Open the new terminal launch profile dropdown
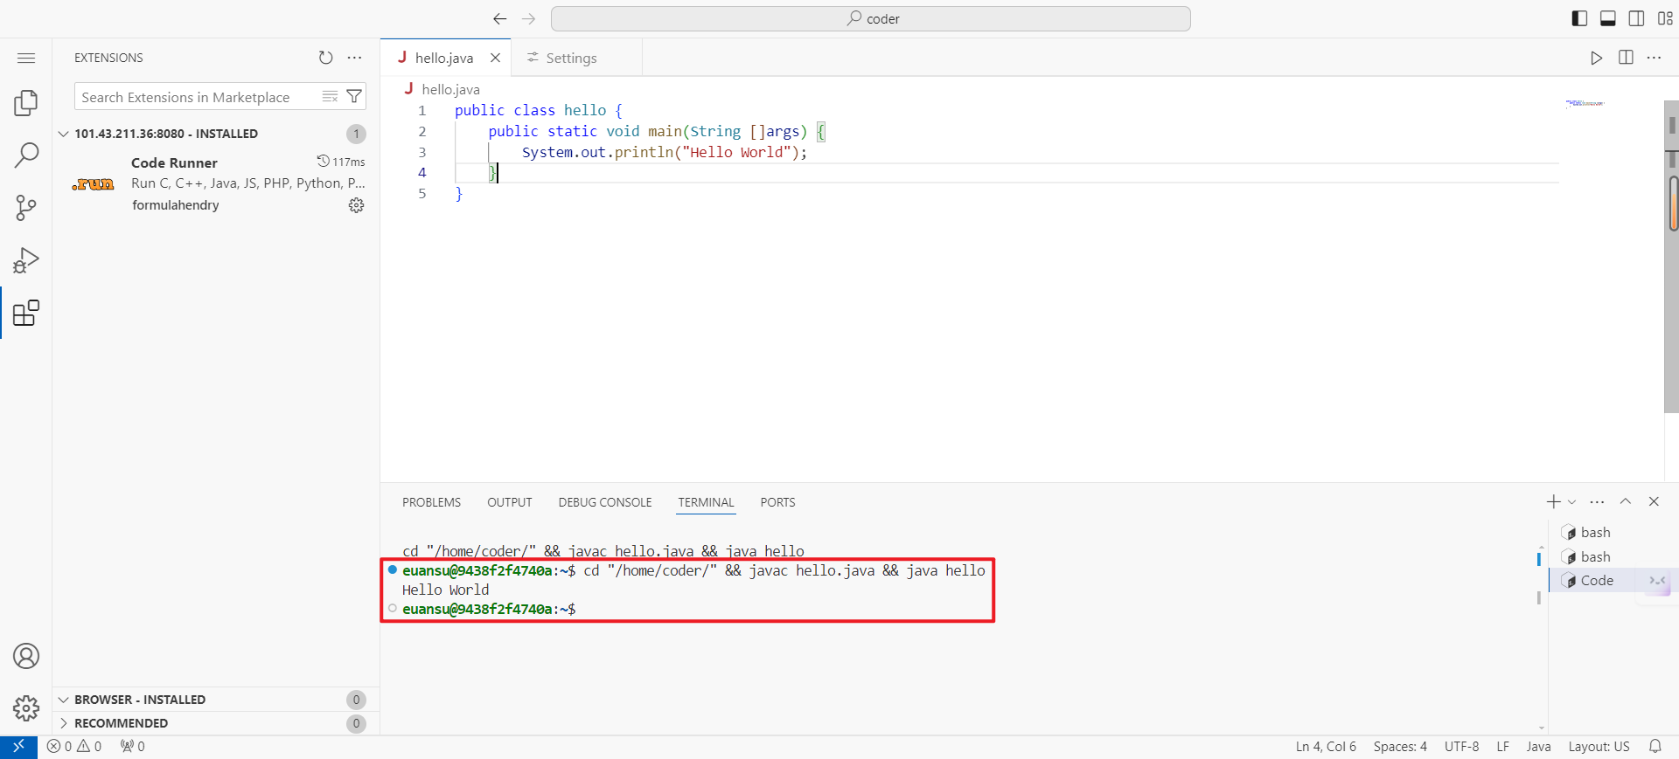Viewport: 1679px width, 759px height. 1572,502
